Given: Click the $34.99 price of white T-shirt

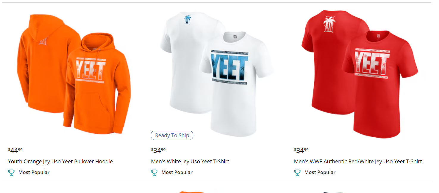Looking at the screenshot, I should [x=158, y=150].
